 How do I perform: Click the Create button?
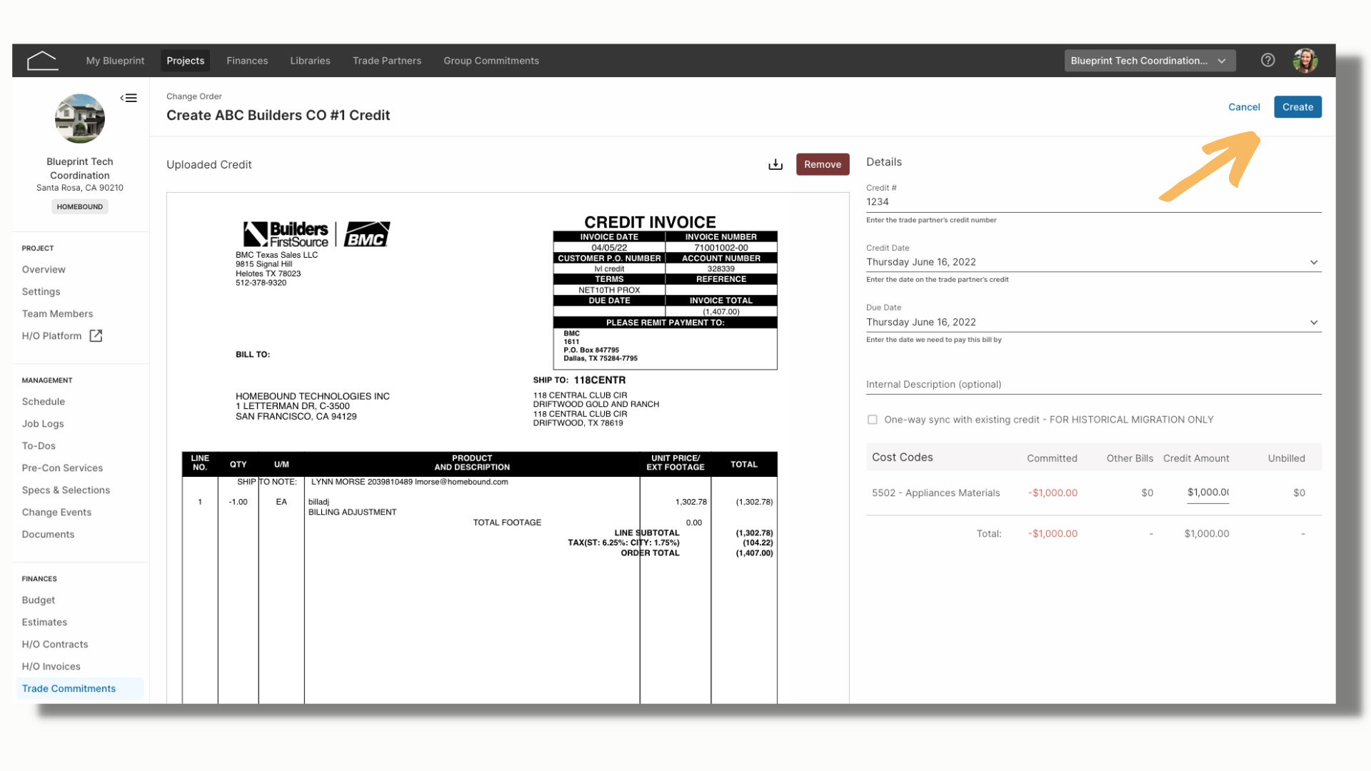coord(1297,107)
